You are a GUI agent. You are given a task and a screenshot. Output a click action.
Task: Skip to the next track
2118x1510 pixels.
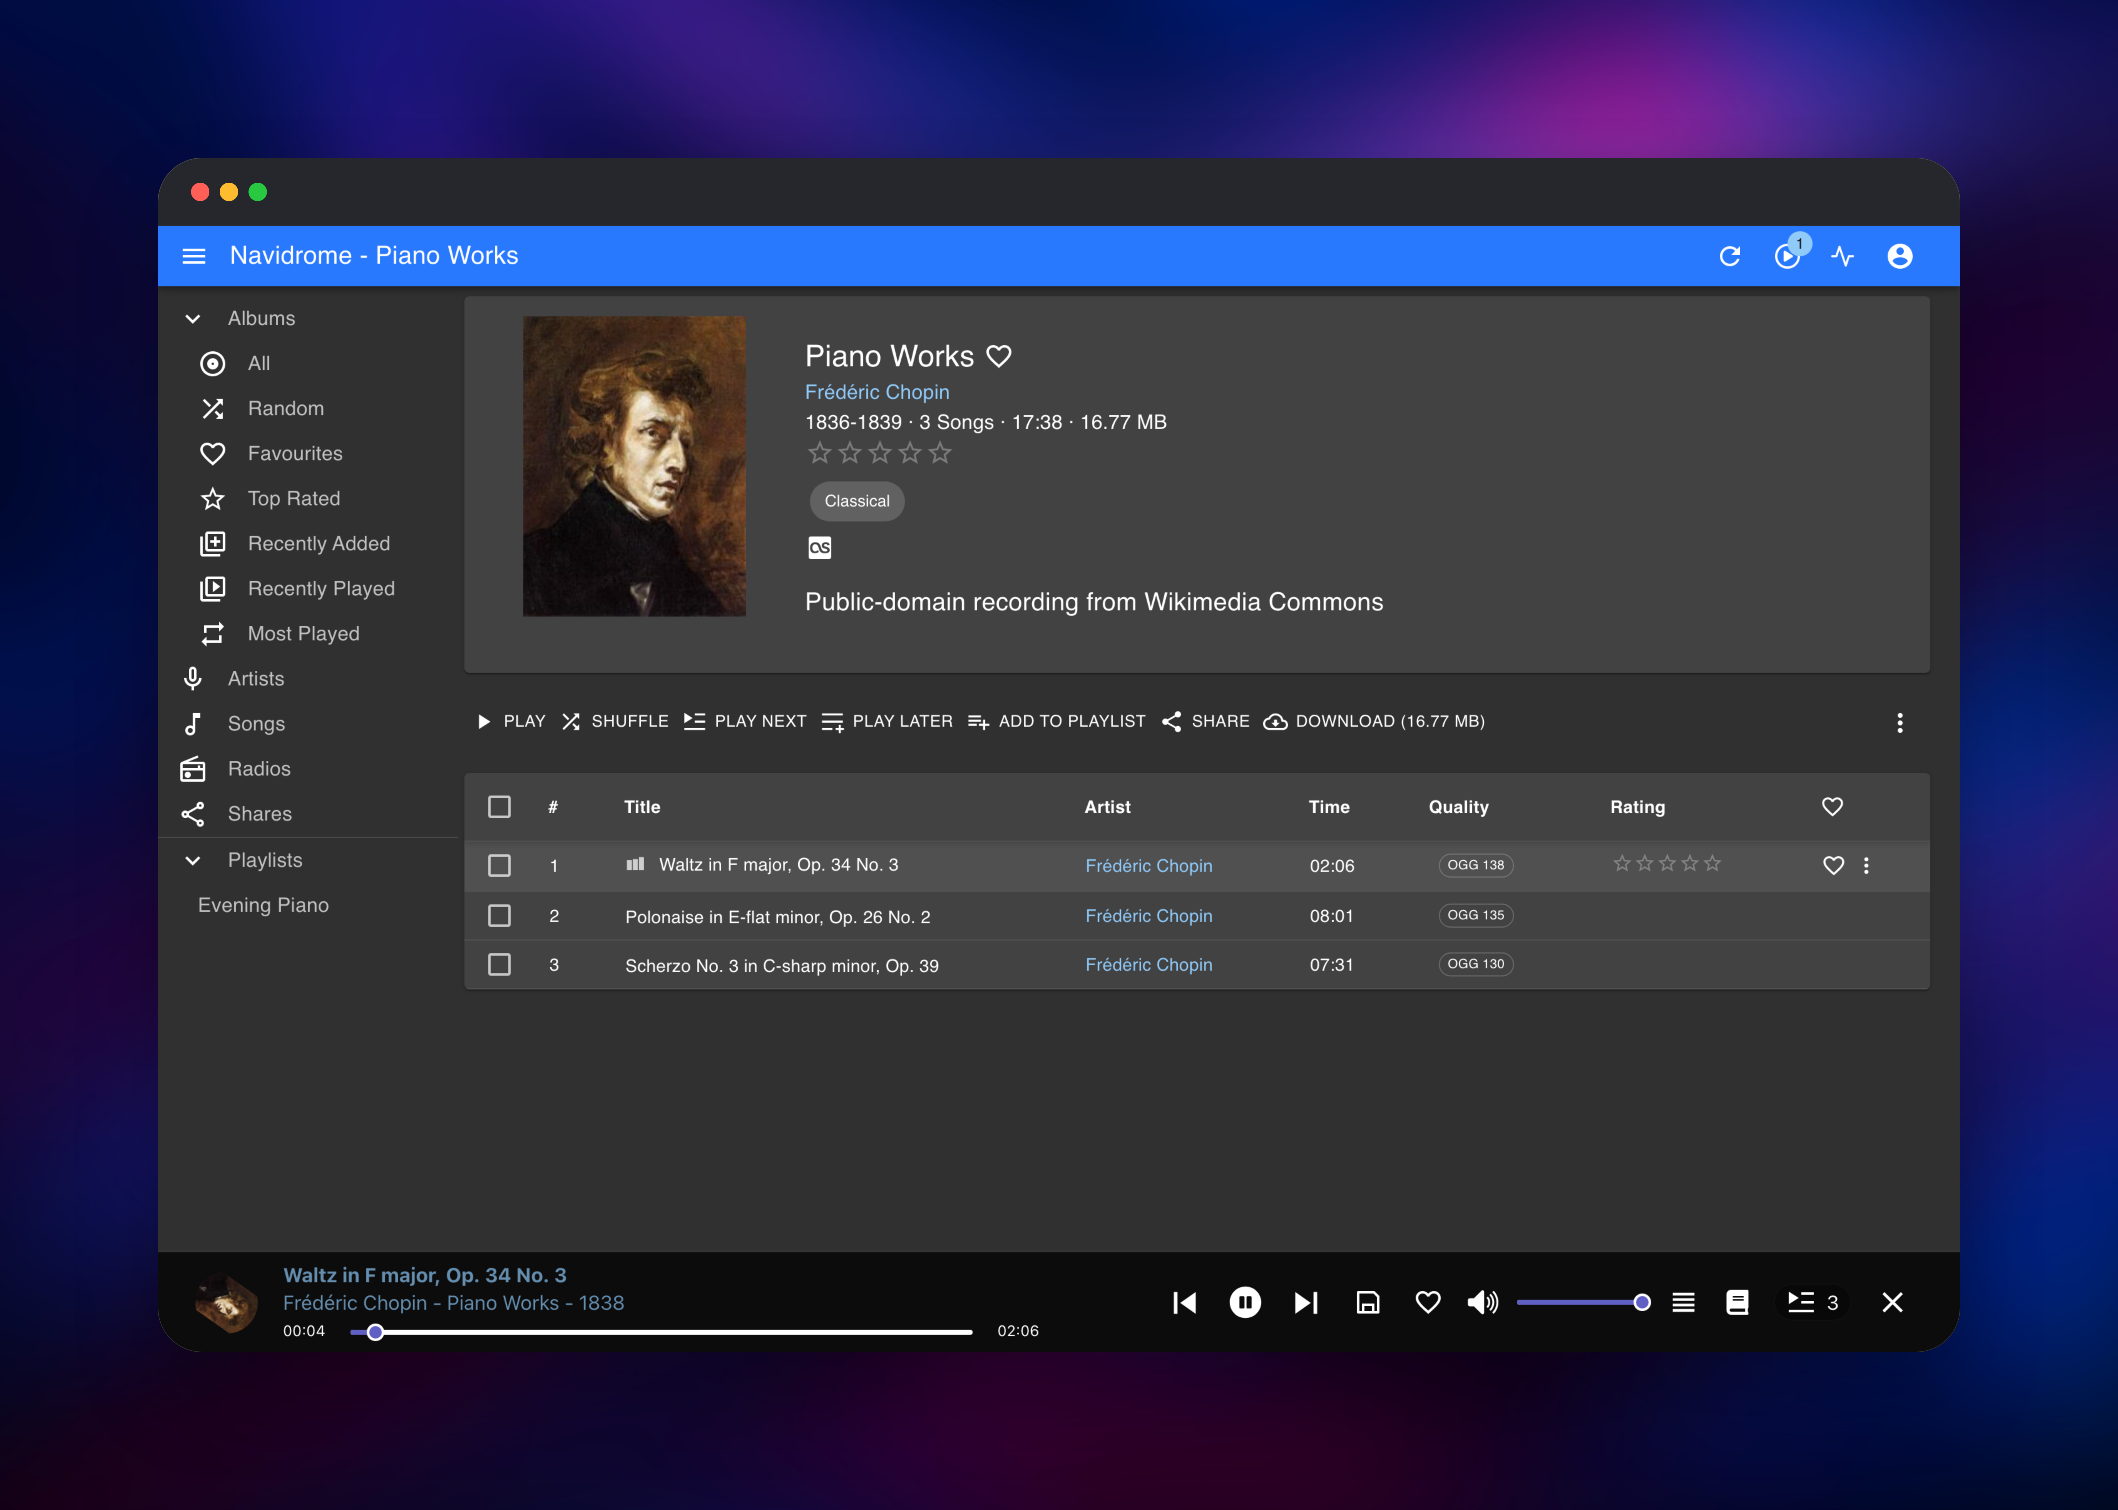(1306, 1303)
